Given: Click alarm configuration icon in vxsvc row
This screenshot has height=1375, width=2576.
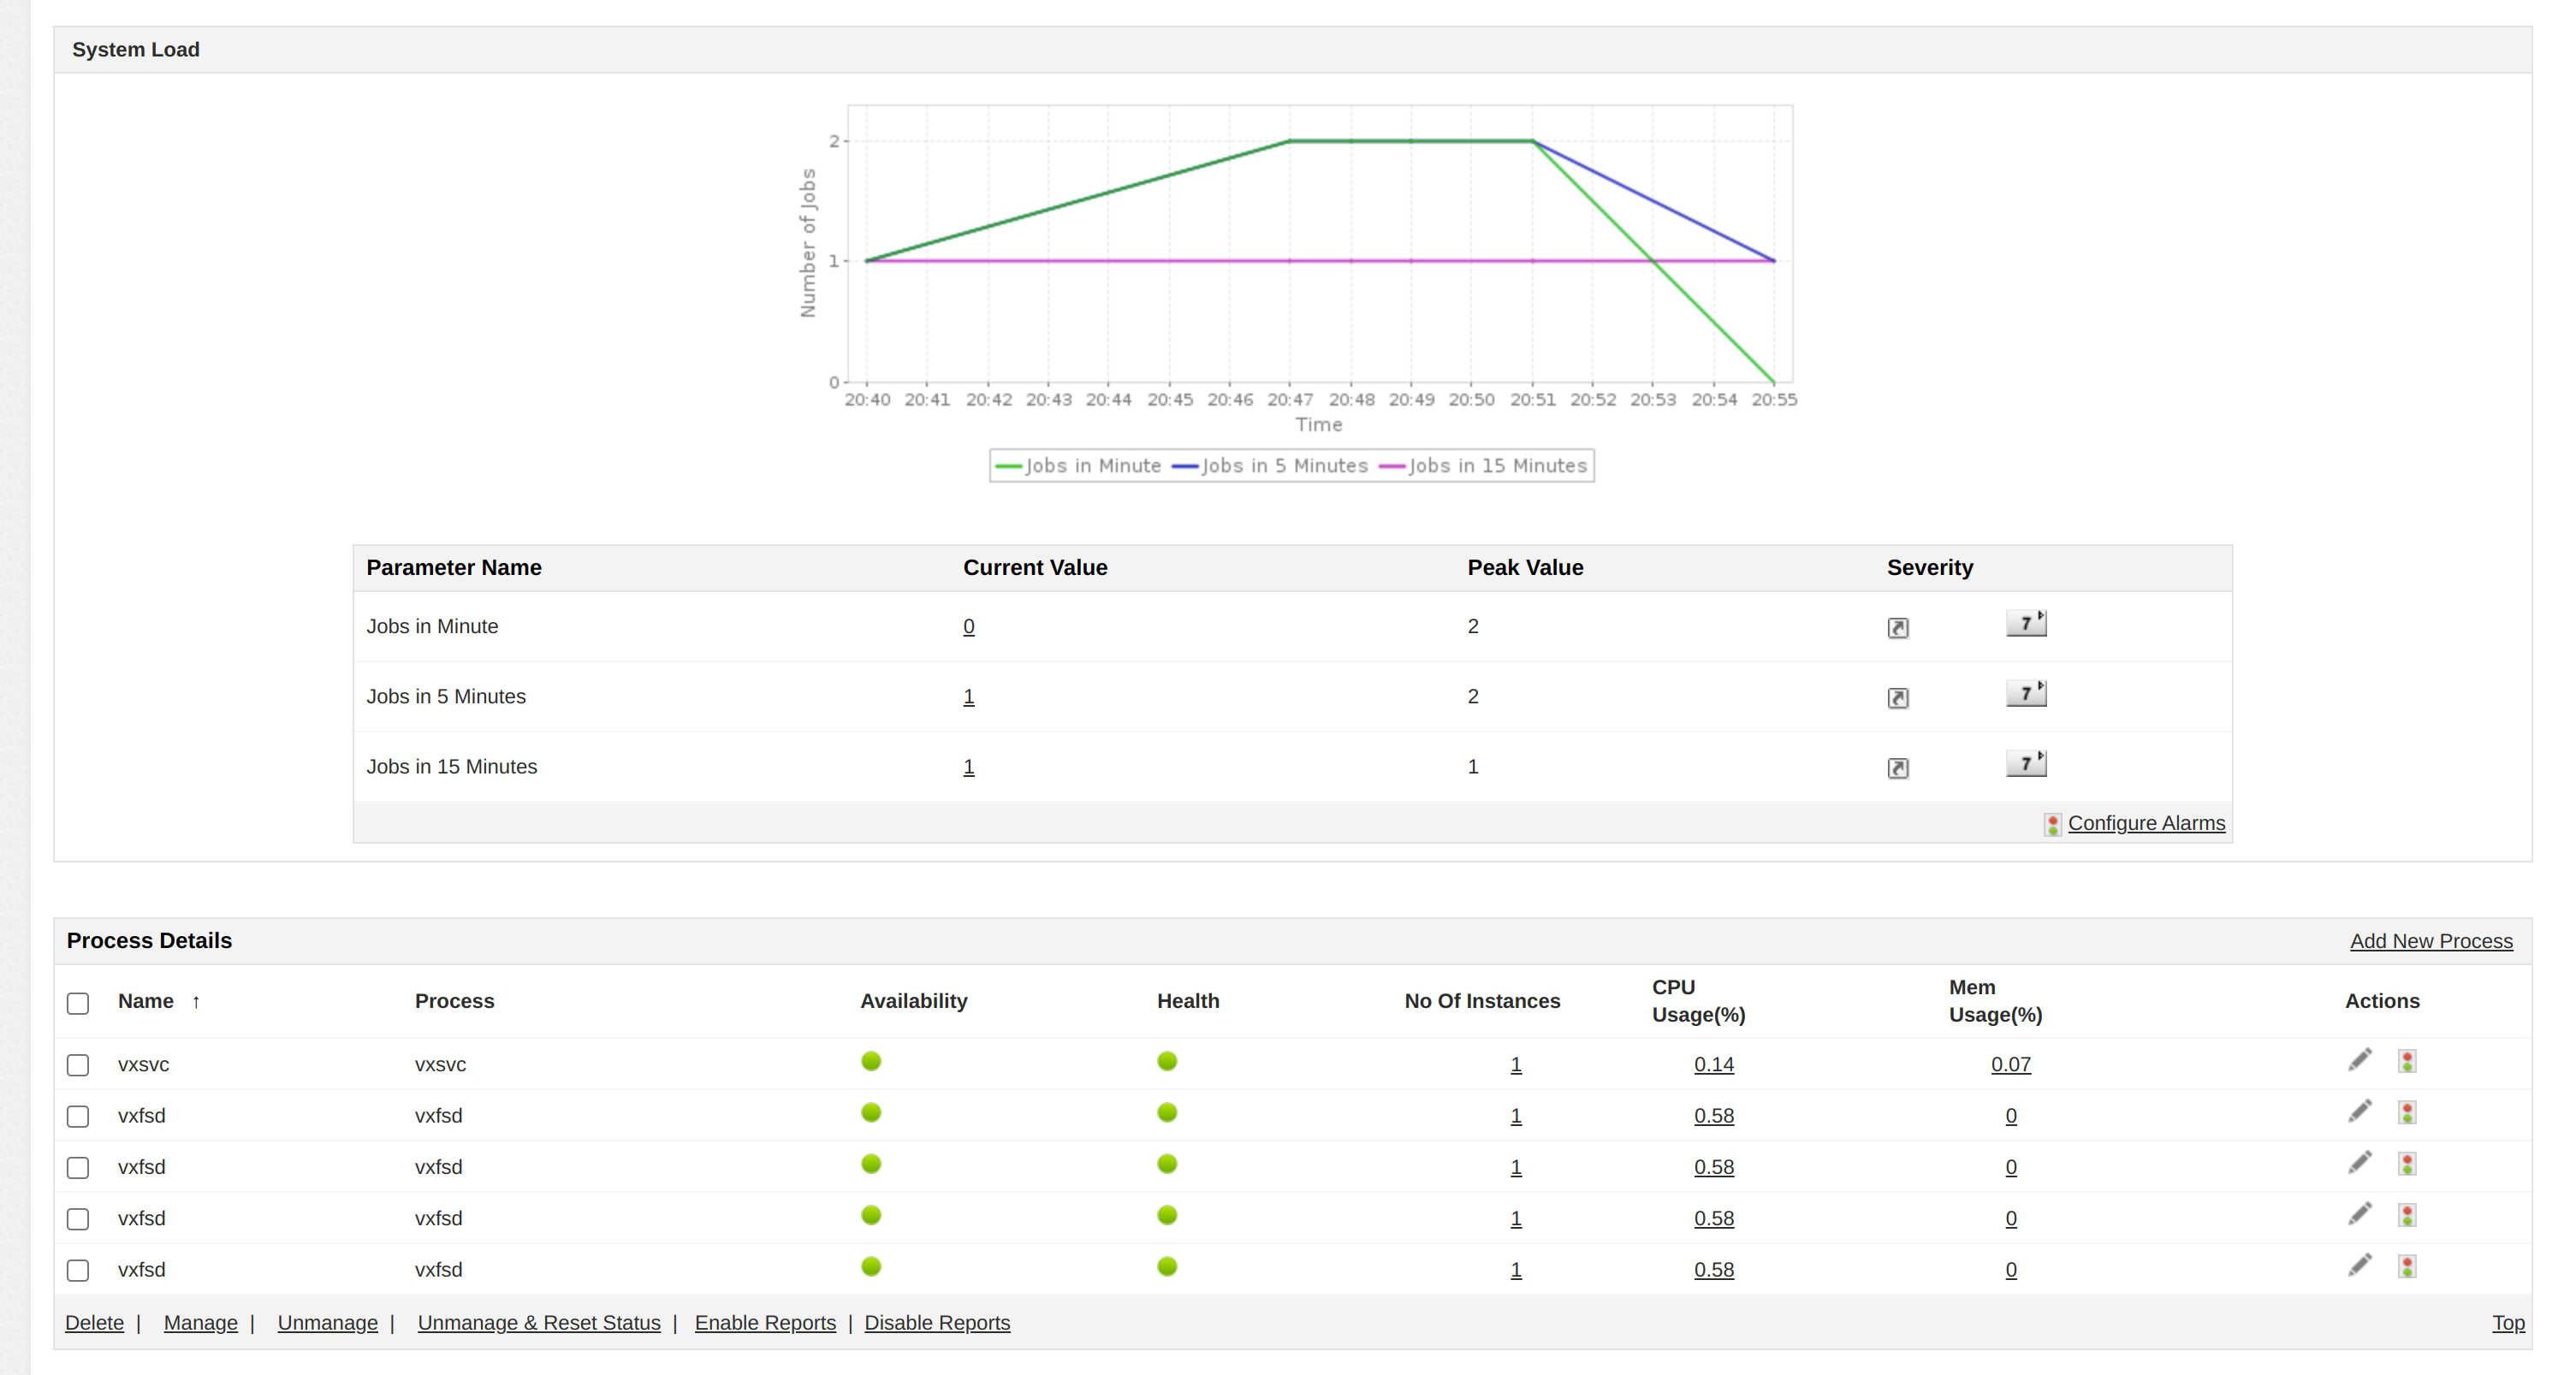Looking at the screenshot, I should pyautogui.click(x=2406, y=1061).
